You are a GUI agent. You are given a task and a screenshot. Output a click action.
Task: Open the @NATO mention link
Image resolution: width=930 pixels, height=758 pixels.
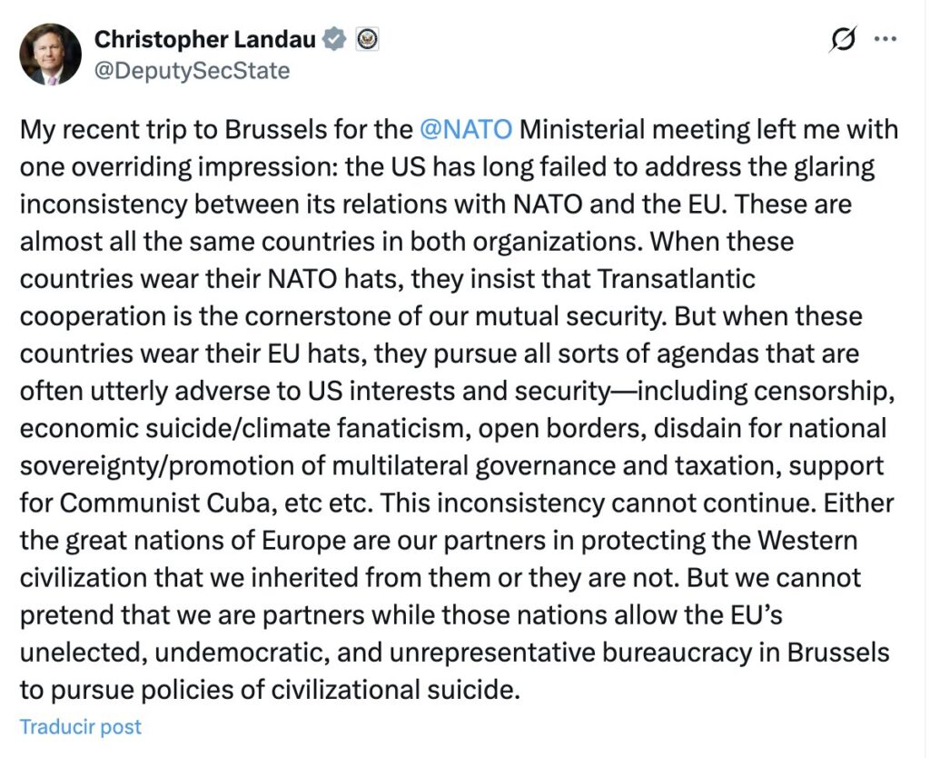click(467, 129)
